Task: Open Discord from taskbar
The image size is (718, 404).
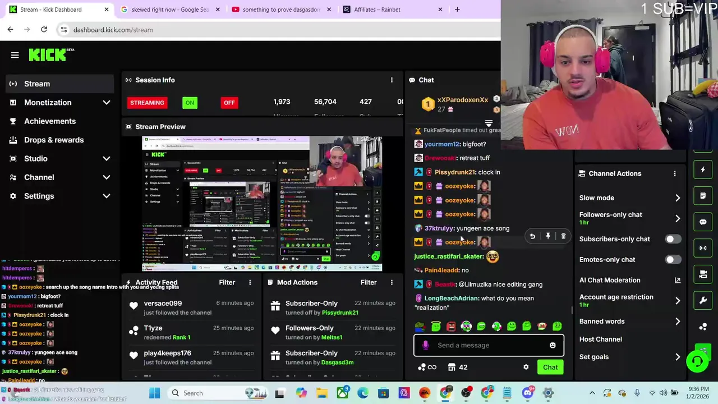Action: tap(527, 393)
